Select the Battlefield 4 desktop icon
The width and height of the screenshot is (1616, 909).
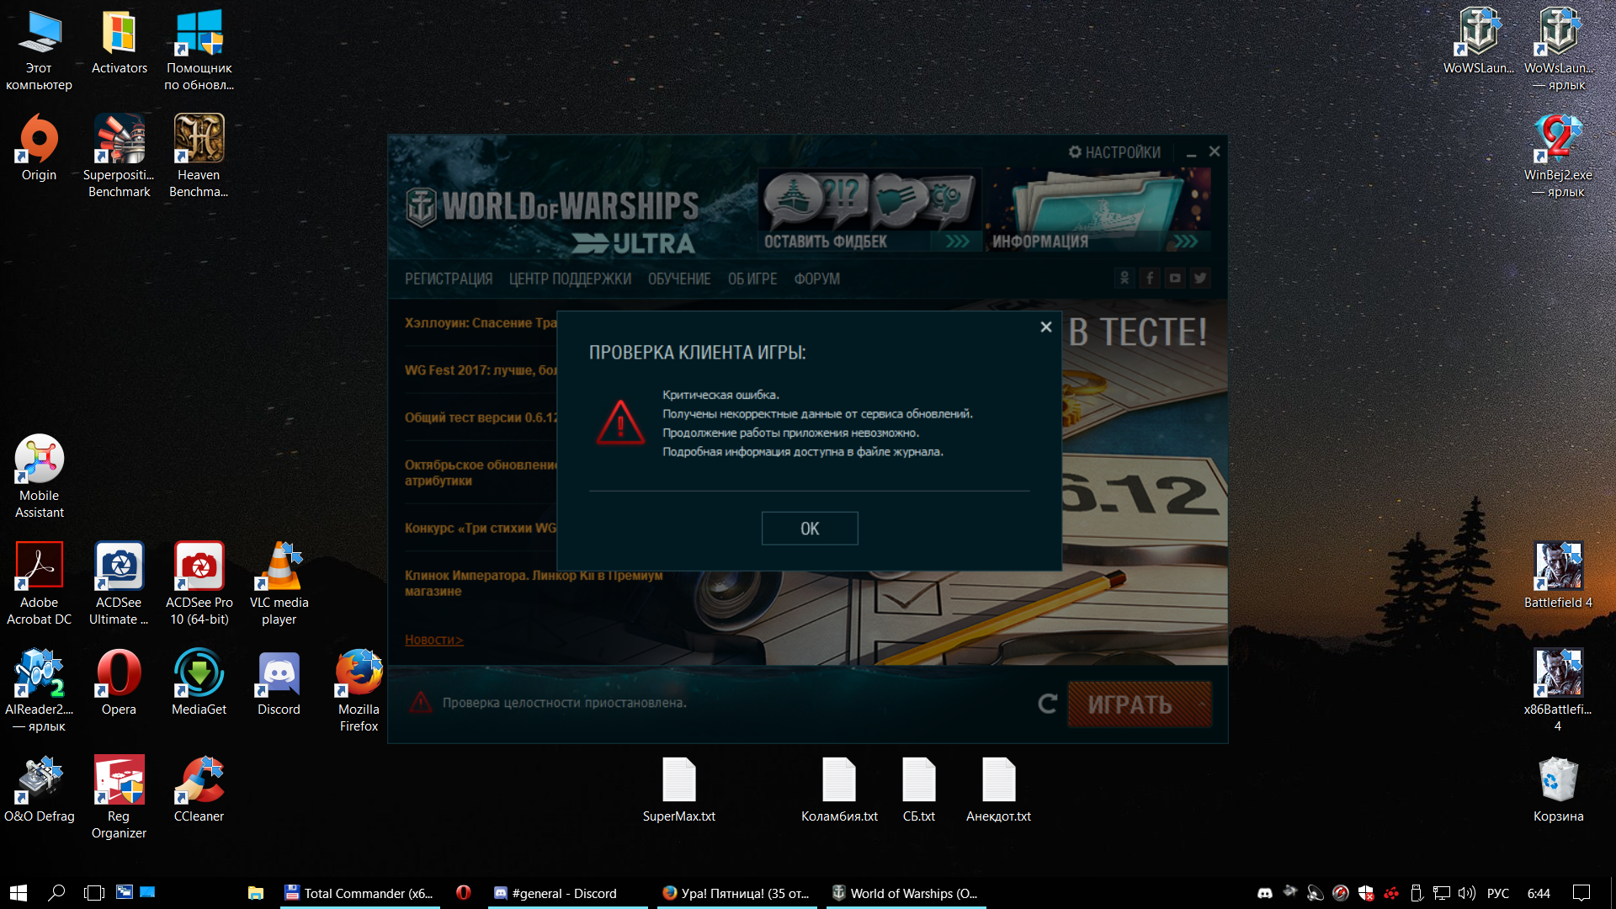tap(1558, 576)
